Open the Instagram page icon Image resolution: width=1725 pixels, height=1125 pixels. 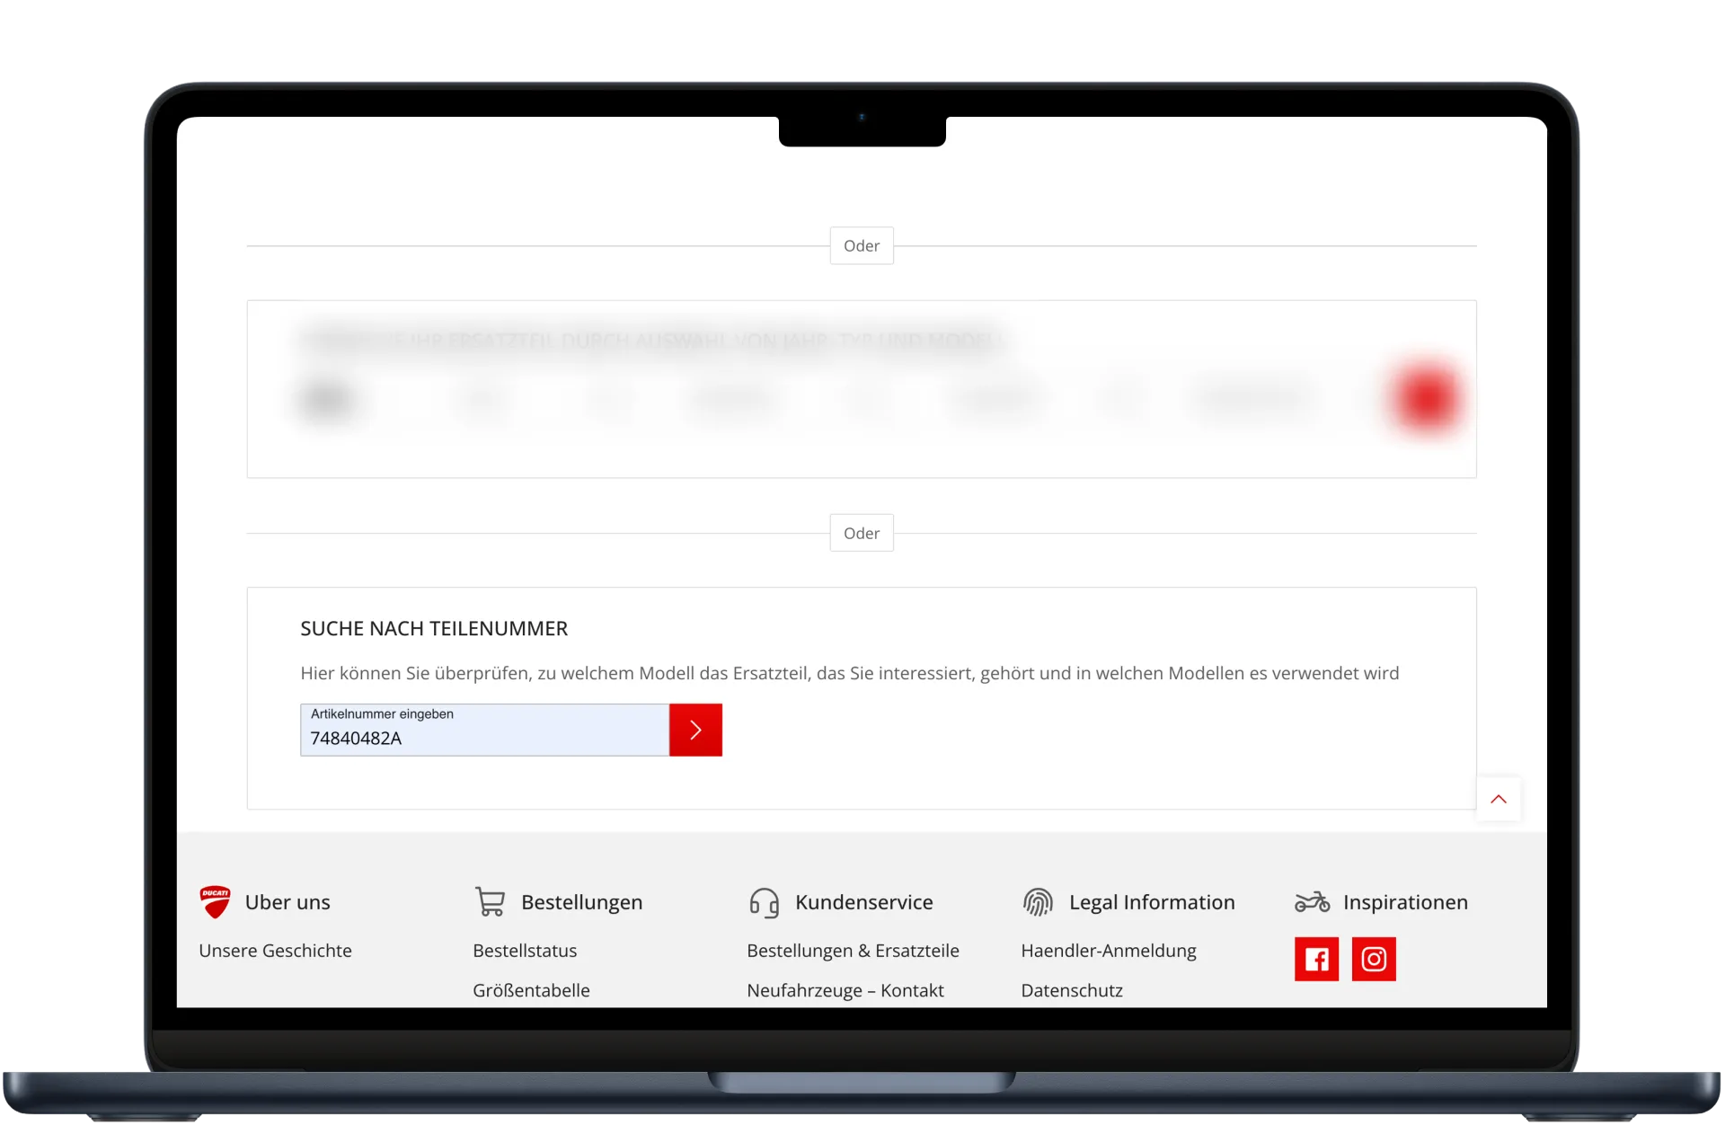[1374, 959]
